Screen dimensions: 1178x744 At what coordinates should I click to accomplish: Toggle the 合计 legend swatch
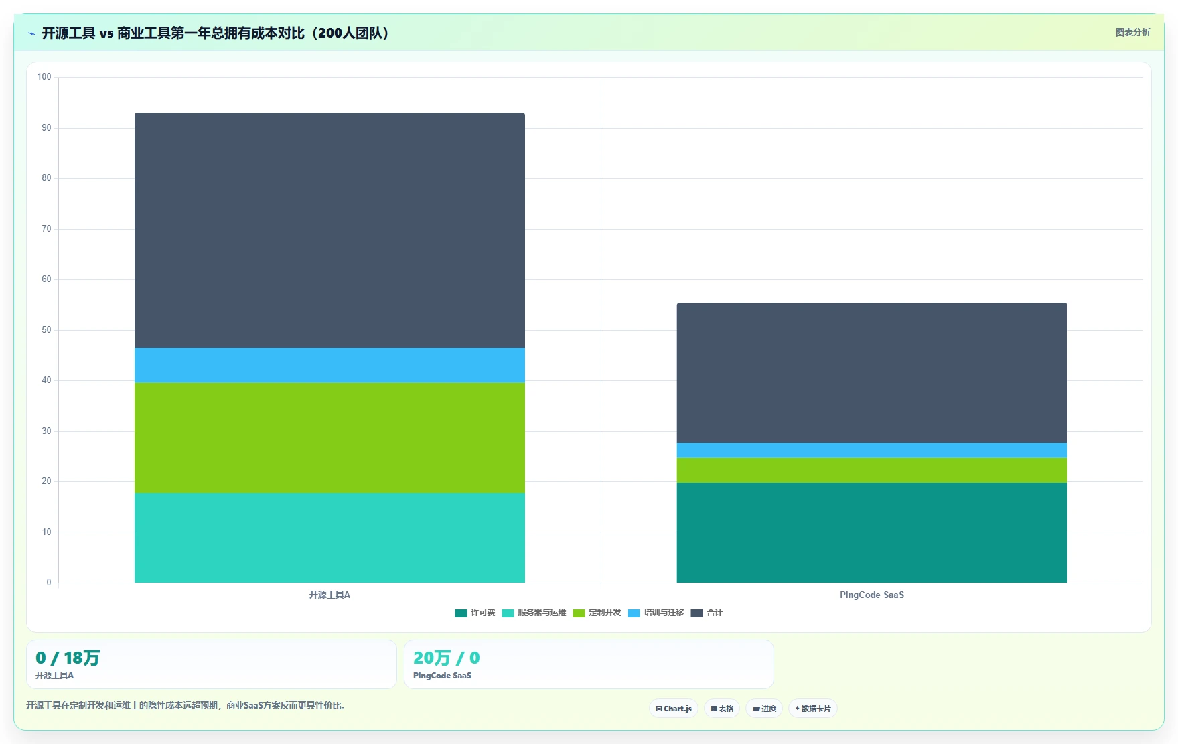tap(696, 613)
